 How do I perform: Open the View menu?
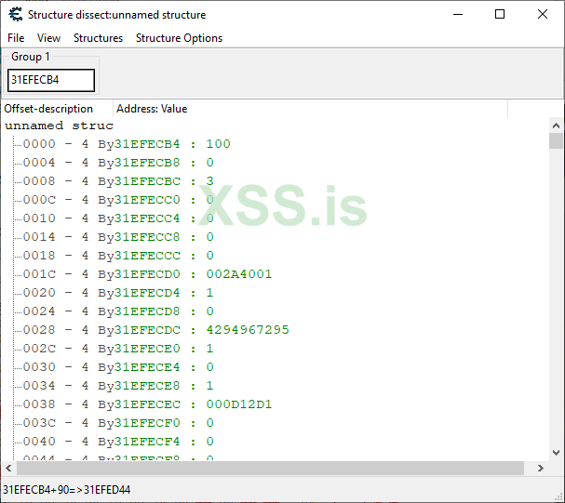[48, 38]
